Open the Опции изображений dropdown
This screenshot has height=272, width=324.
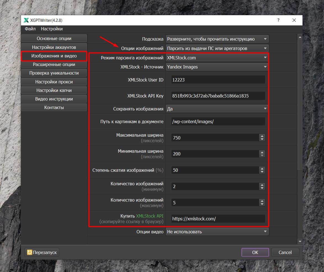coord(217,48)
